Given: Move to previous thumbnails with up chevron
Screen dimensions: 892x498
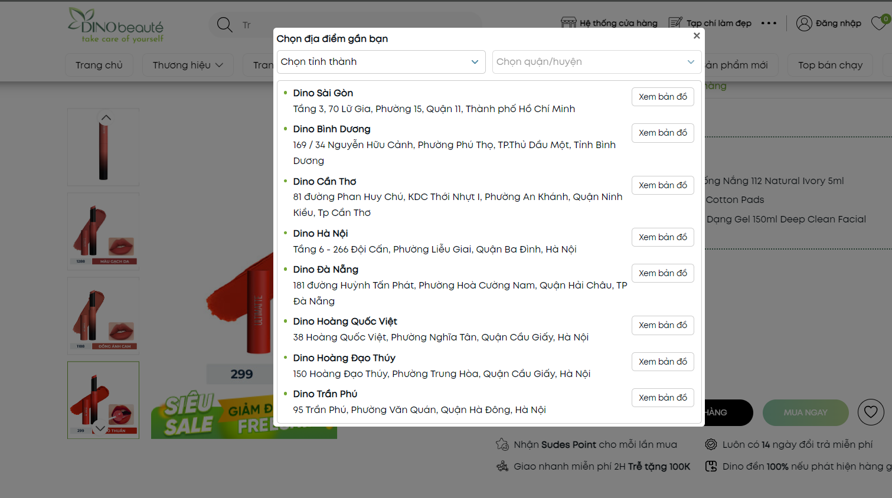Looking at the screenshot, I should click(x=106, y=117).
